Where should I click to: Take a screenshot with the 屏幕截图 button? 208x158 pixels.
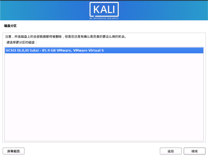(x=14, y=151)
